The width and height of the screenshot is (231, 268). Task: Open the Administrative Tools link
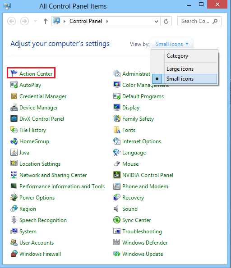coord(136,74)
